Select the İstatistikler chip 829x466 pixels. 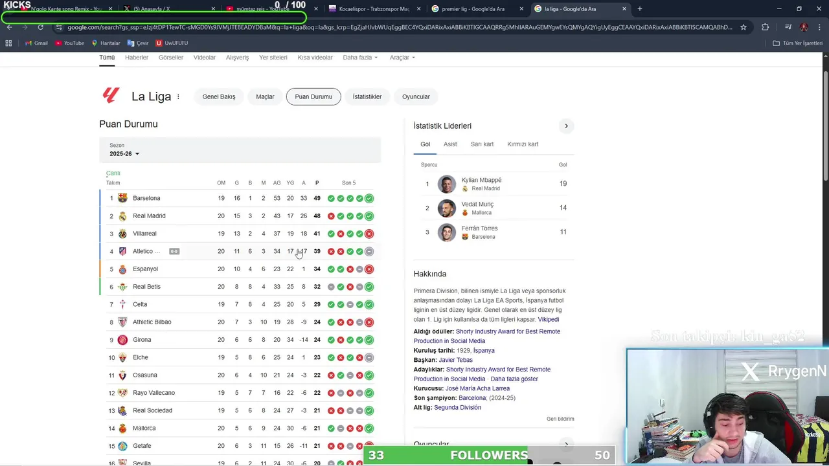(367, 96)
